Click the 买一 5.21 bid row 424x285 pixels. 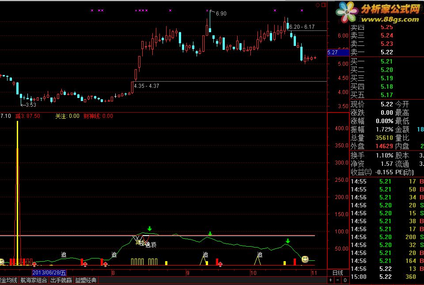371,61
